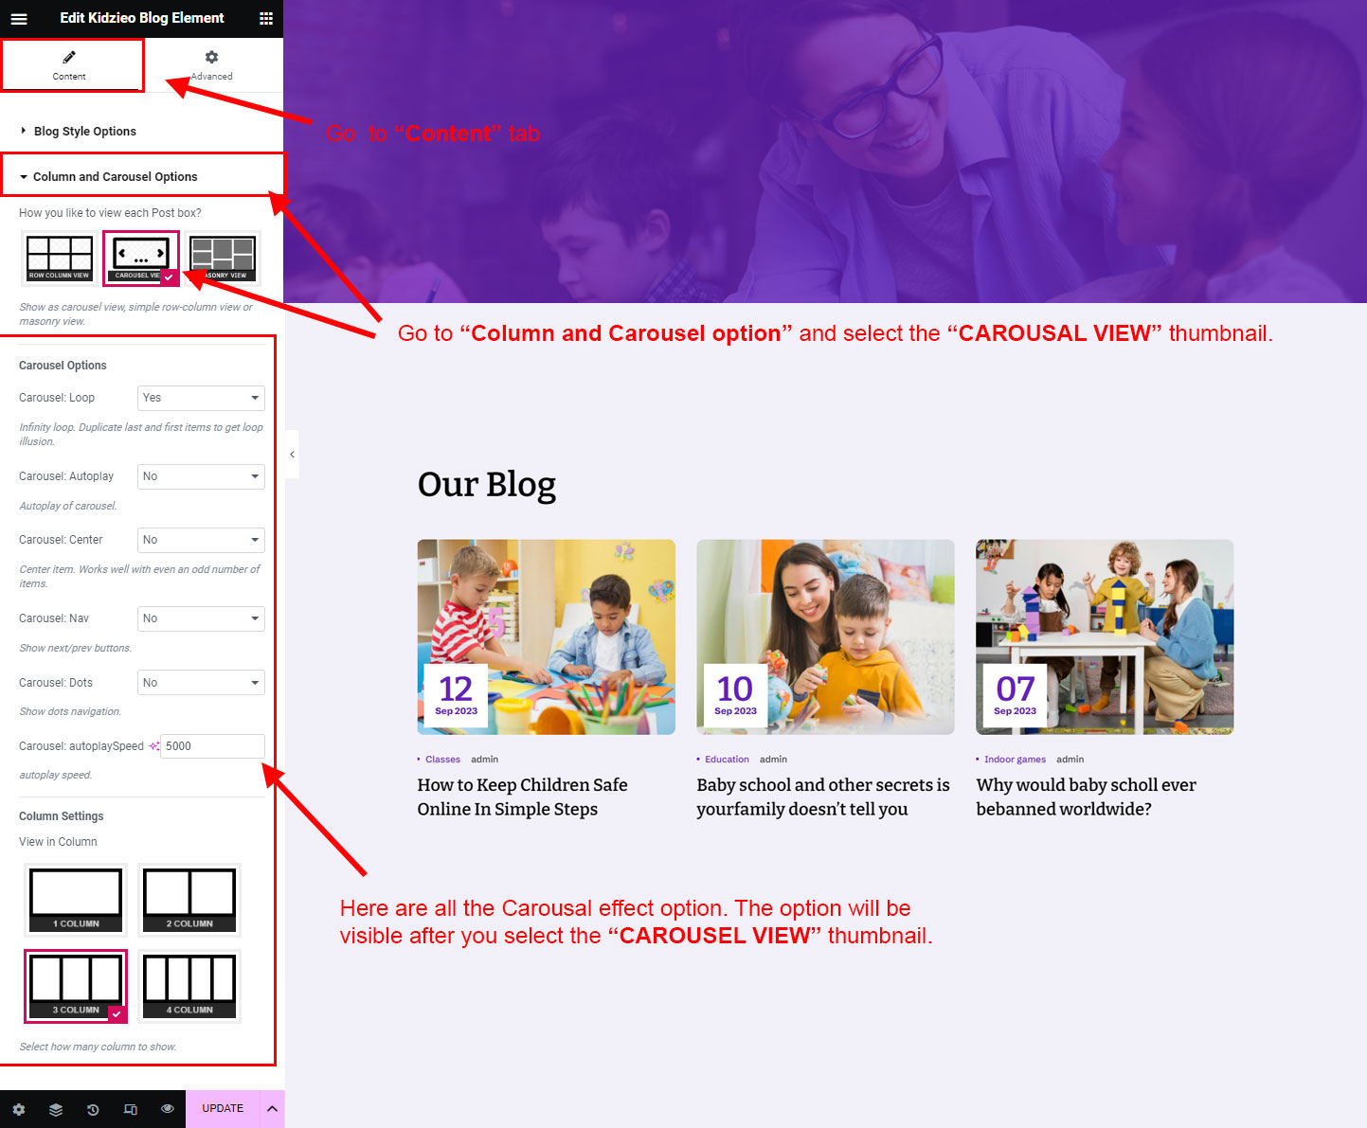
Task: Choose the 4 Column layout option
Action: pyautogui.click(x=189, y=986)
